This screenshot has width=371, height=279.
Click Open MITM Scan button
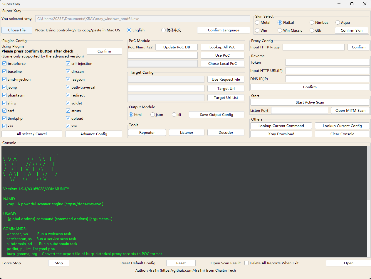[x=350, y=111]
